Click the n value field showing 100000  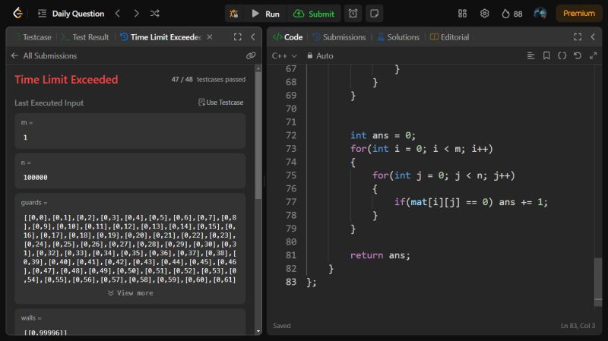point(130,177)
